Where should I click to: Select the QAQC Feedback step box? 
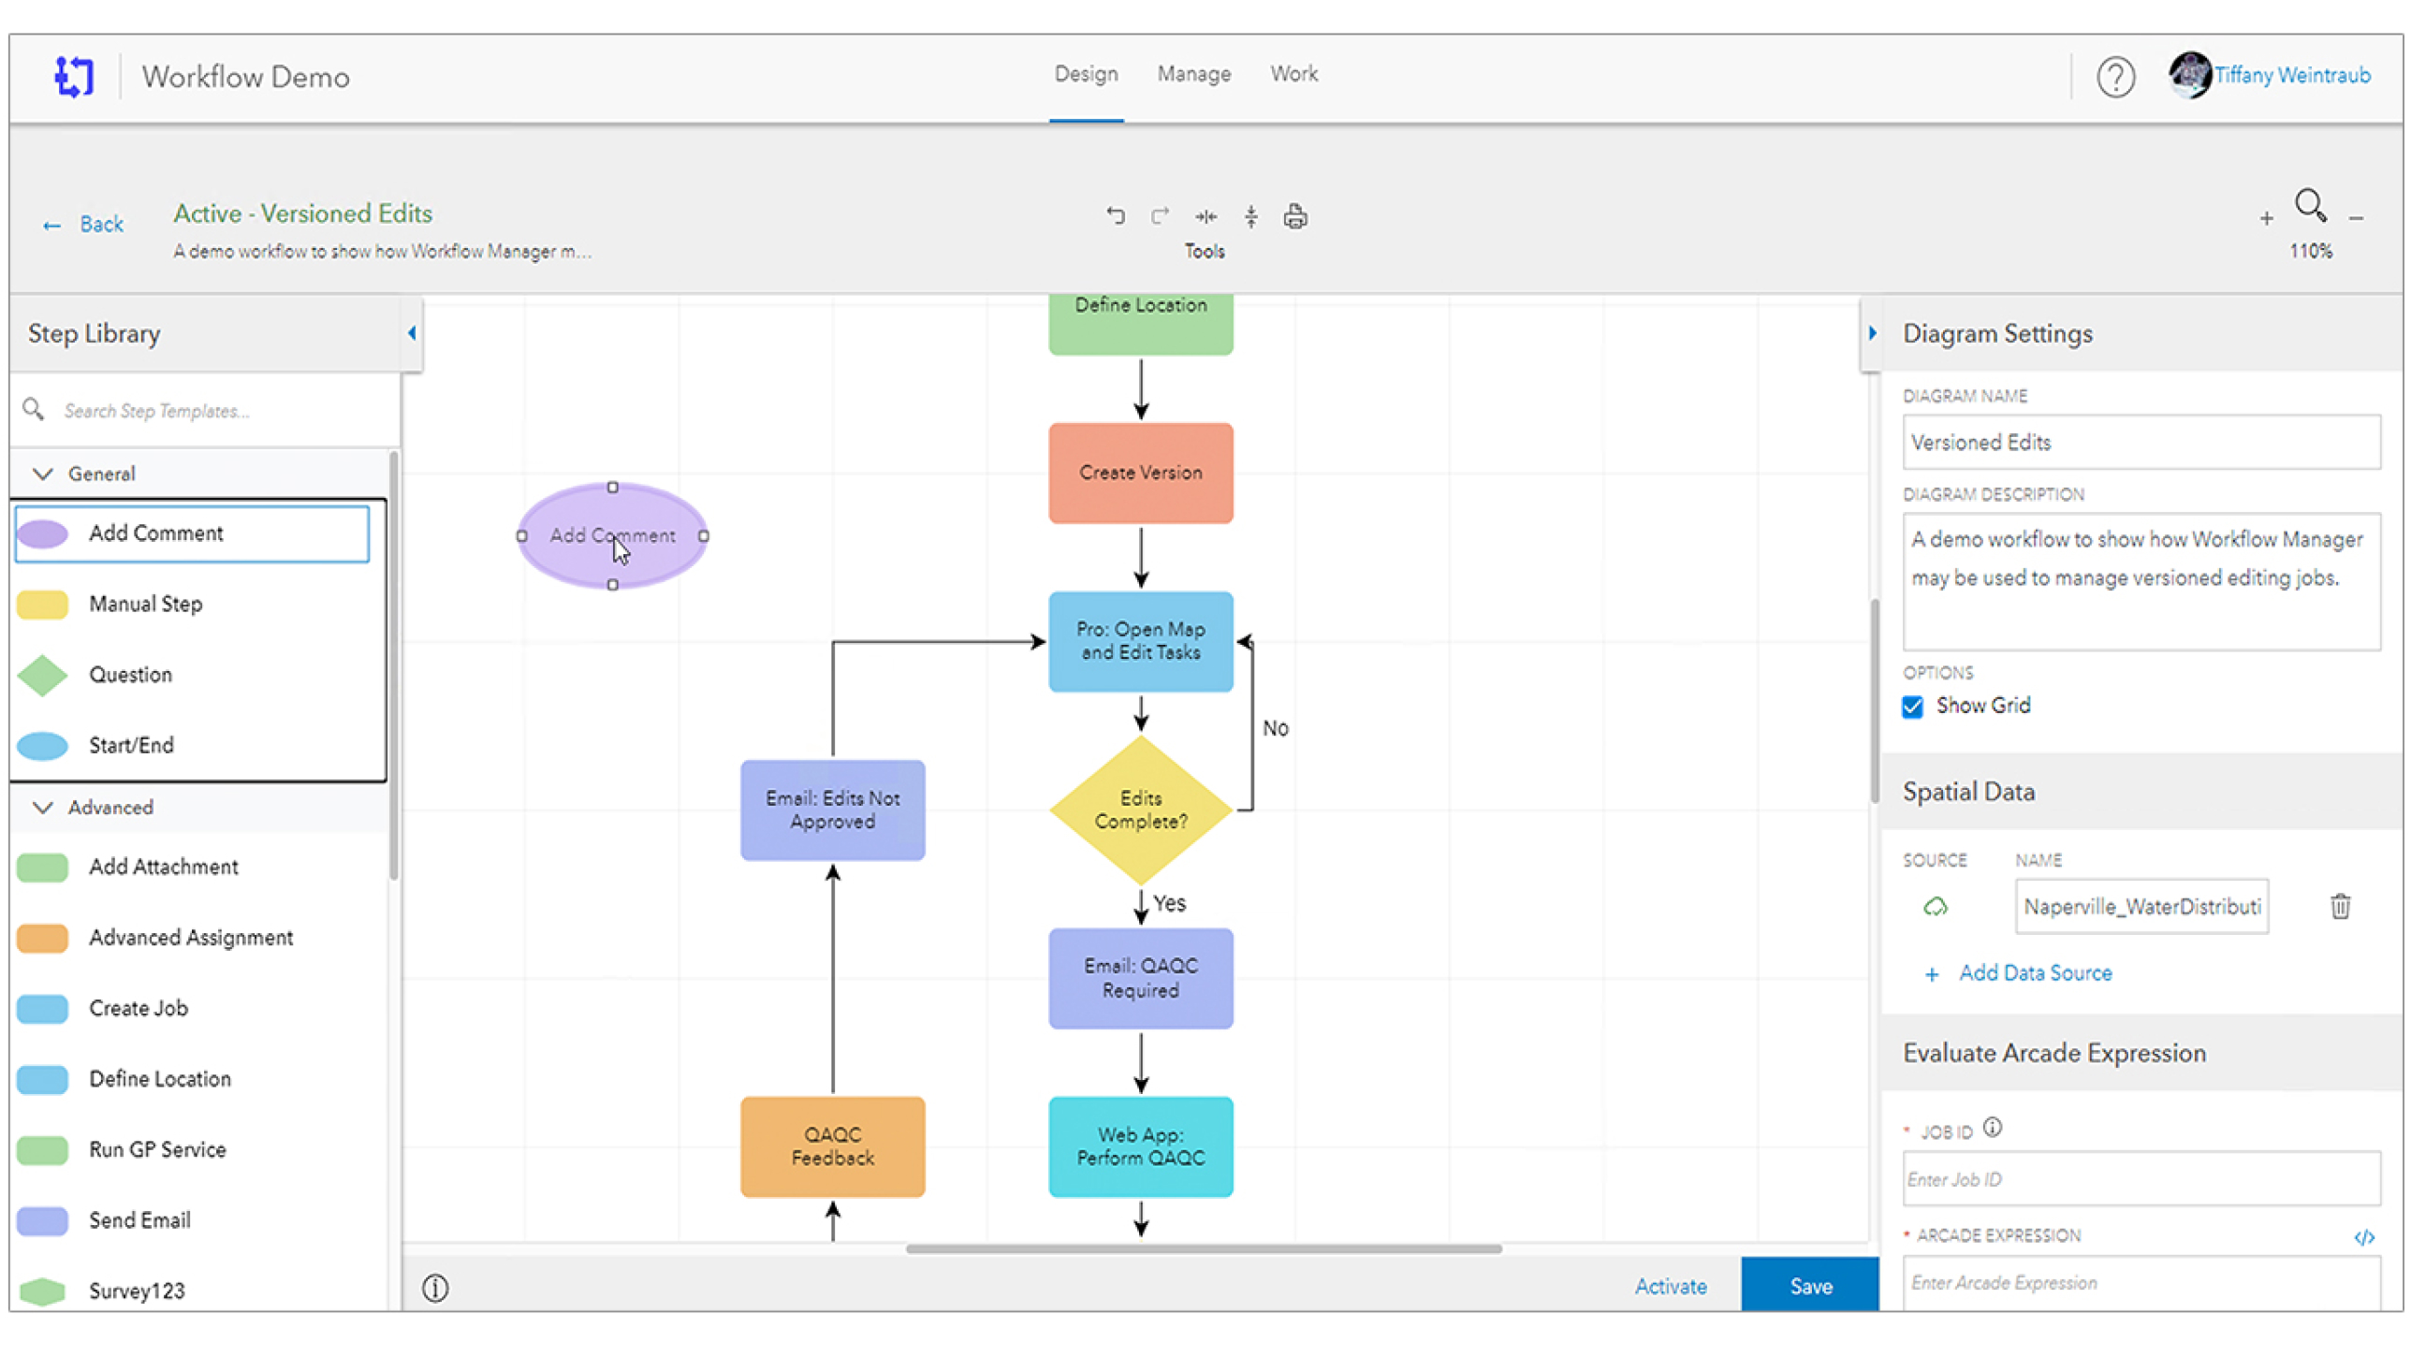point(833,1147)
